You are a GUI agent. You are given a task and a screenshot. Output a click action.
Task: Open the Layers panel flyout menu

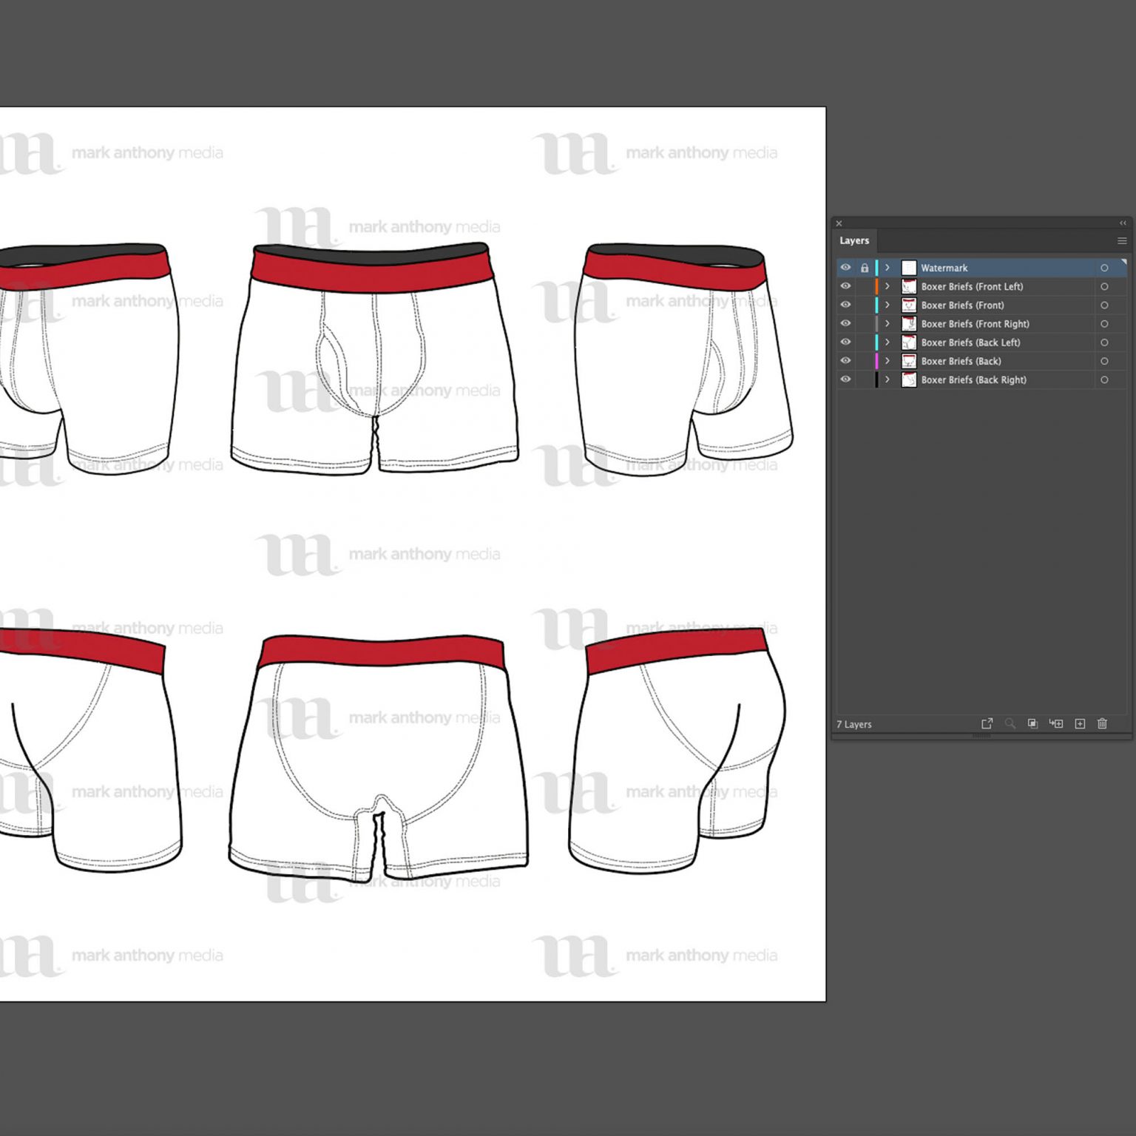pos(1121,240)
